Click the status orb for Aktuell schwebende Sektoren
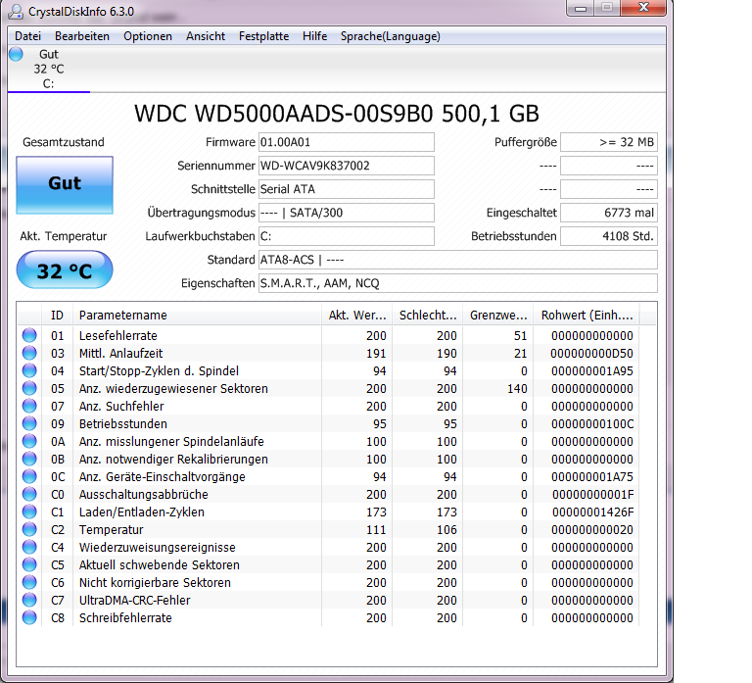 29,564
